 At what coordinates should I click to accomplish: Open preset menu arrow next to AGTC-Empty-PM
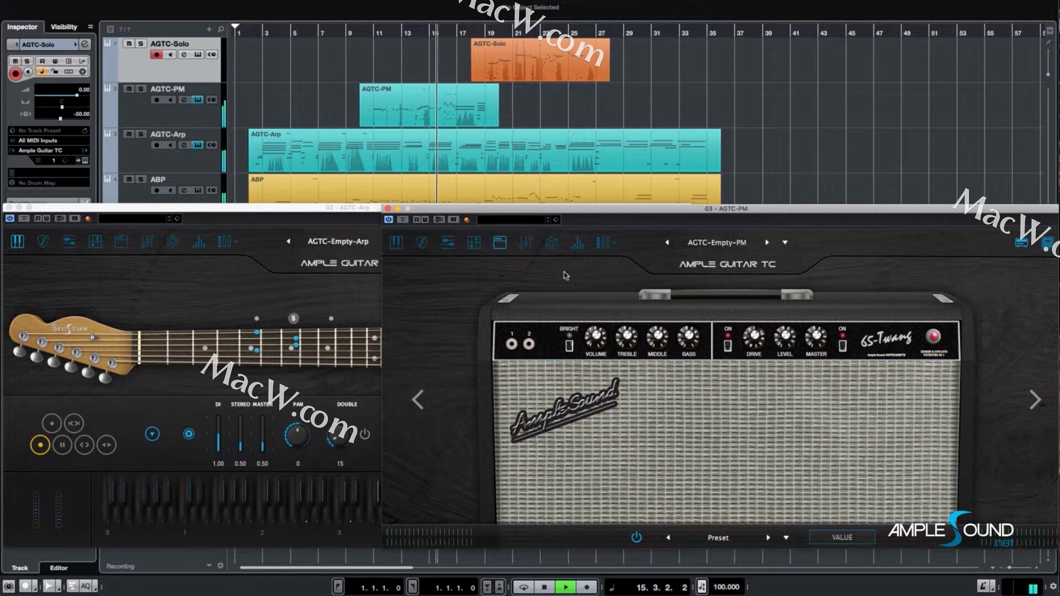click(x=785, y=243)
